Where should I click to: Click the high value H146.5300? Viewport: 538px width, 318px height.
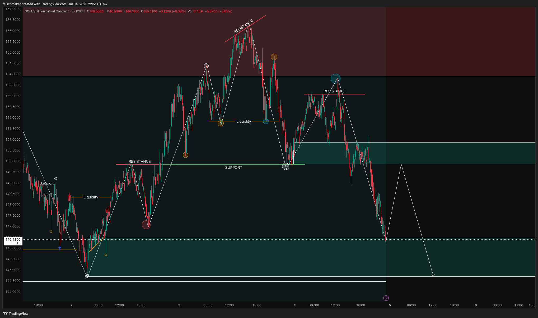(114, 11)
